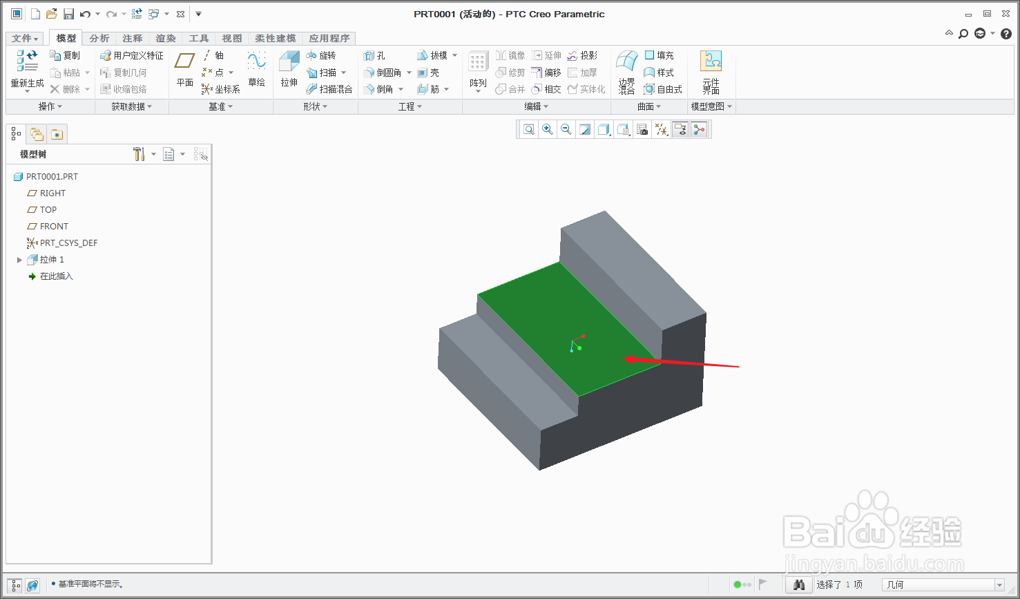
Task: Open the Saved Orientations icon
Action: [624, 129]
